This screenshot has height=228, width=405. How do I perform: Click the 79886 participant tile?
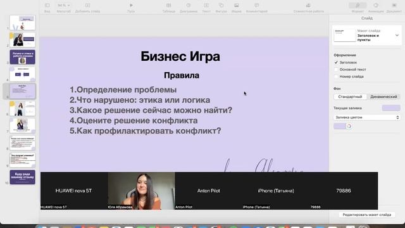(x=344, y=191)
